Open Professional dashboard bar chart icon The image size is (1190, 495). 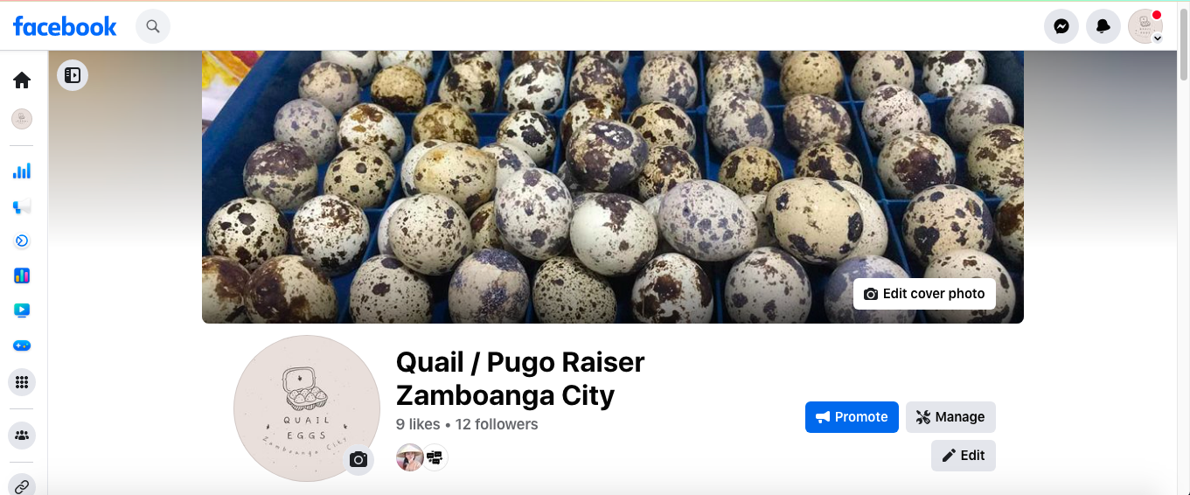(x=22, y=171)
